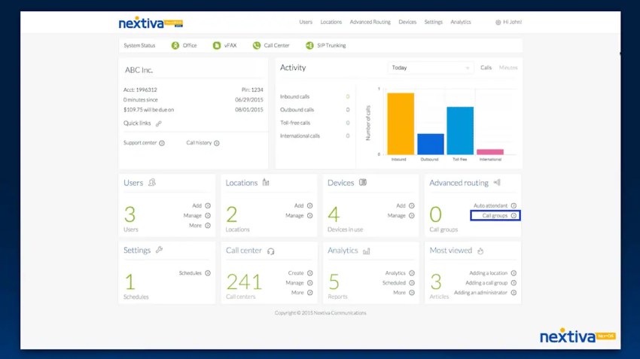Open the Call history link
This screenshot has height=359, width=640.
pos(203,143)
